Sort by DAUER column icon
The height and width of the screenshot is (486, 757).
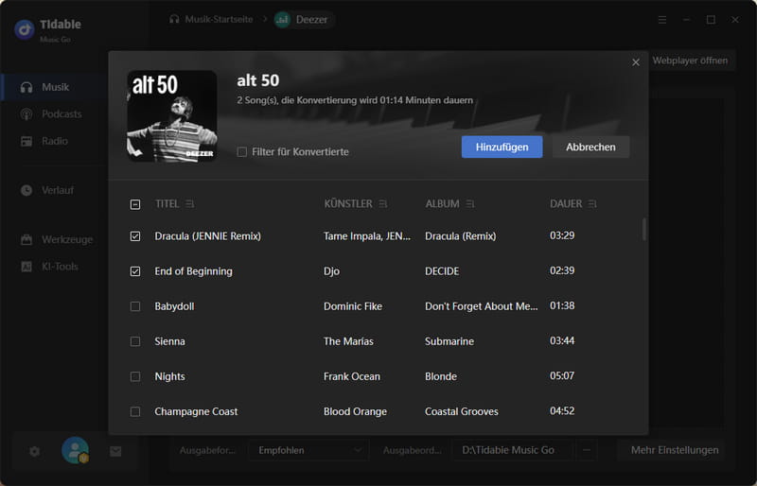coord(592,204)
